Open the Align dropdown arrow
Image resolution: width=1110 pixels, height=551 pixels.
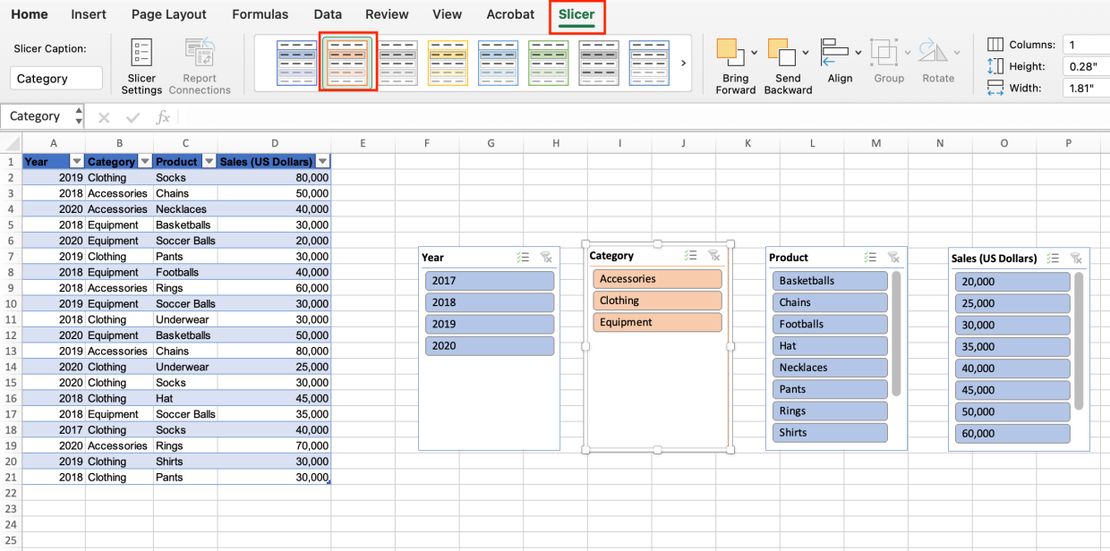[x=858, y=51]
